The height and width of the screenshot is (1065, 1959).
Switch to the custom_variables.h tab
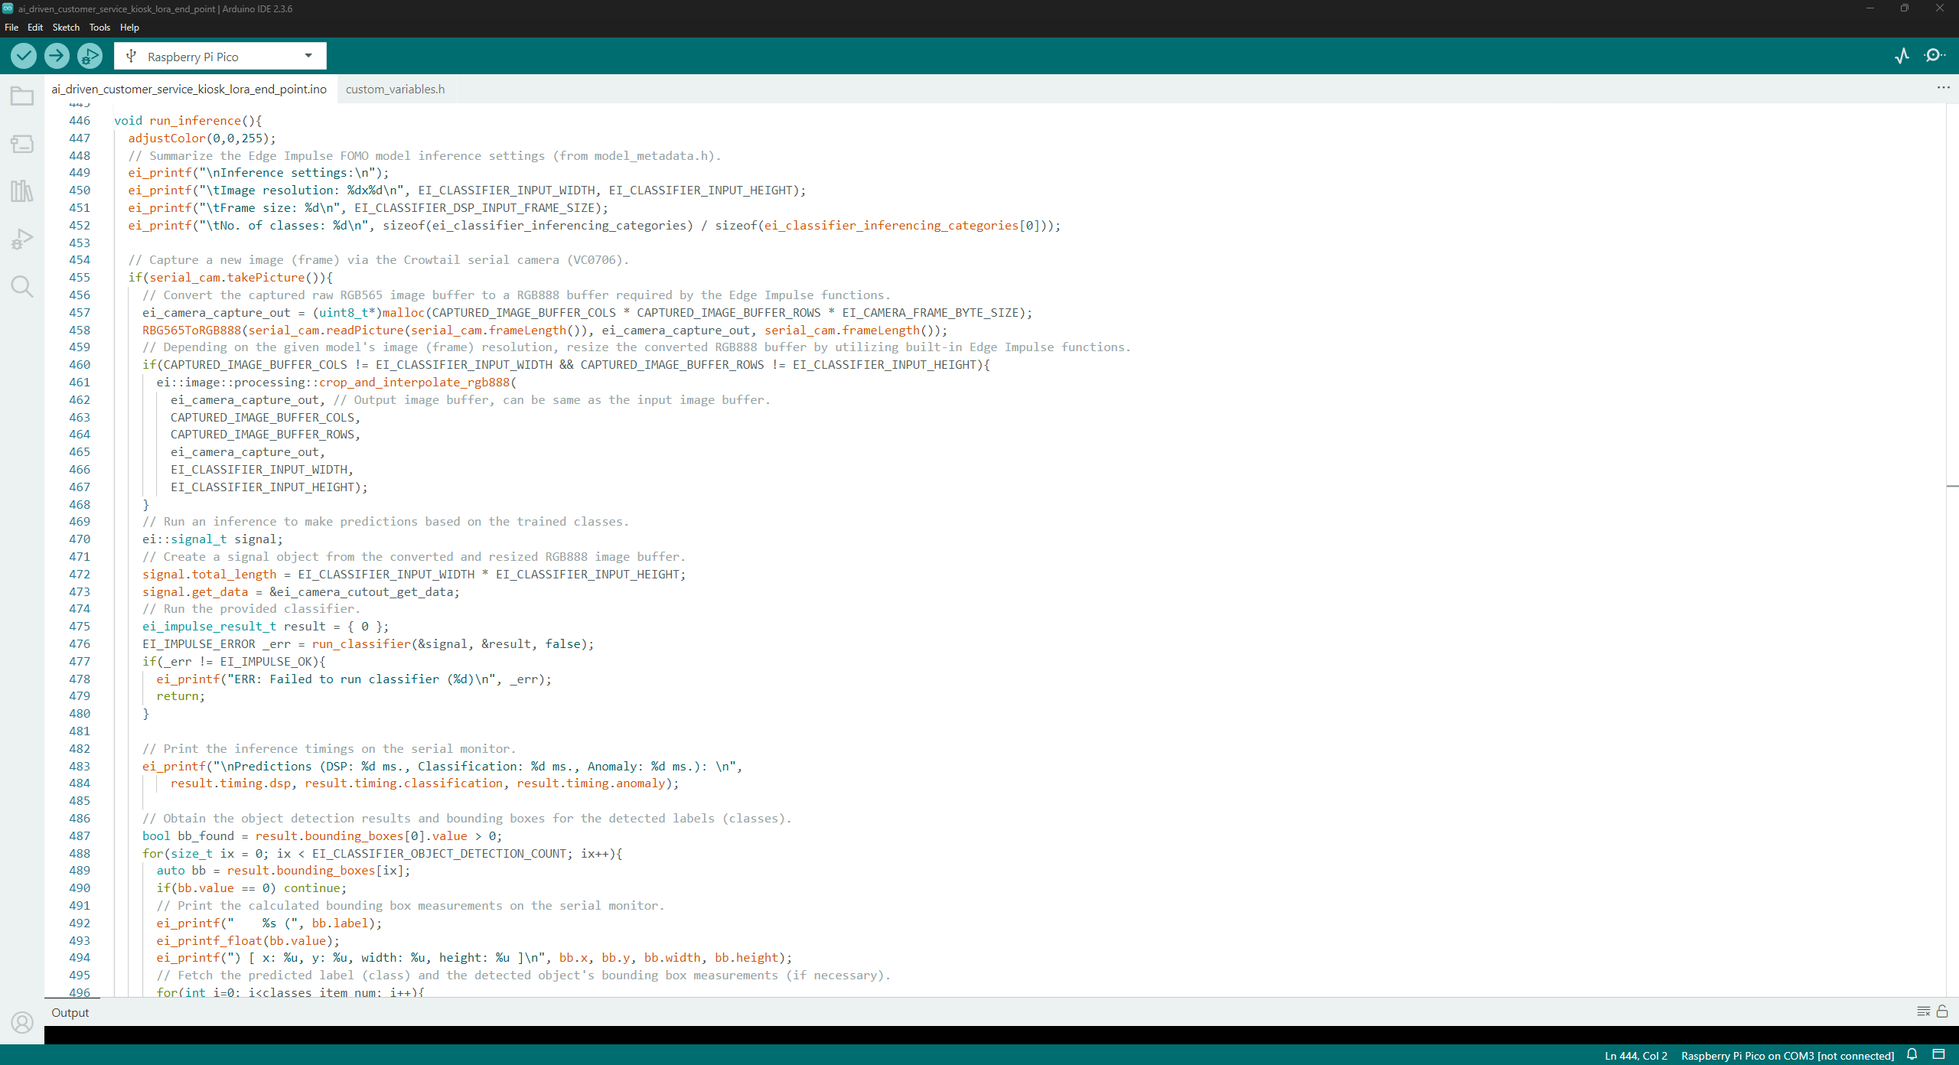395,90
